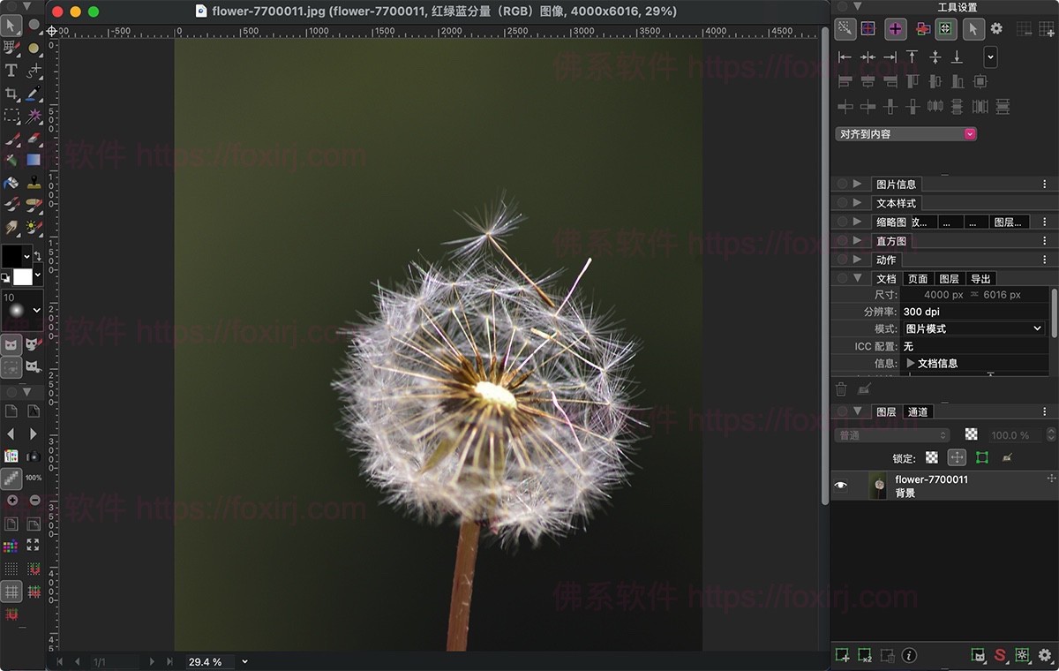Viewport: 1059px width, 671px height.
Task: Switch to the 通道 channels tab
Action: click(x=918, y=411)
